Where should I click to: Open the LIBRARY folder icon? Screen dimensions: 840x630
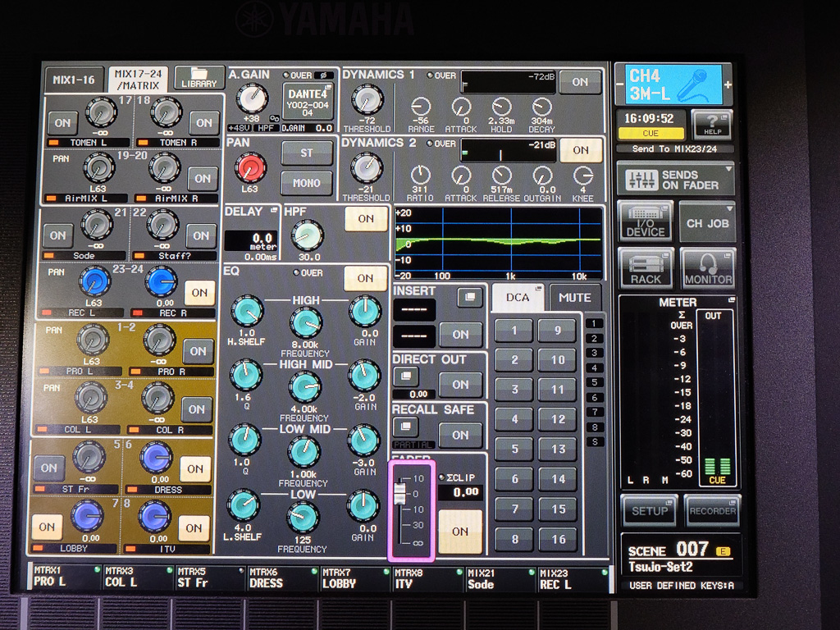(199, 78)
